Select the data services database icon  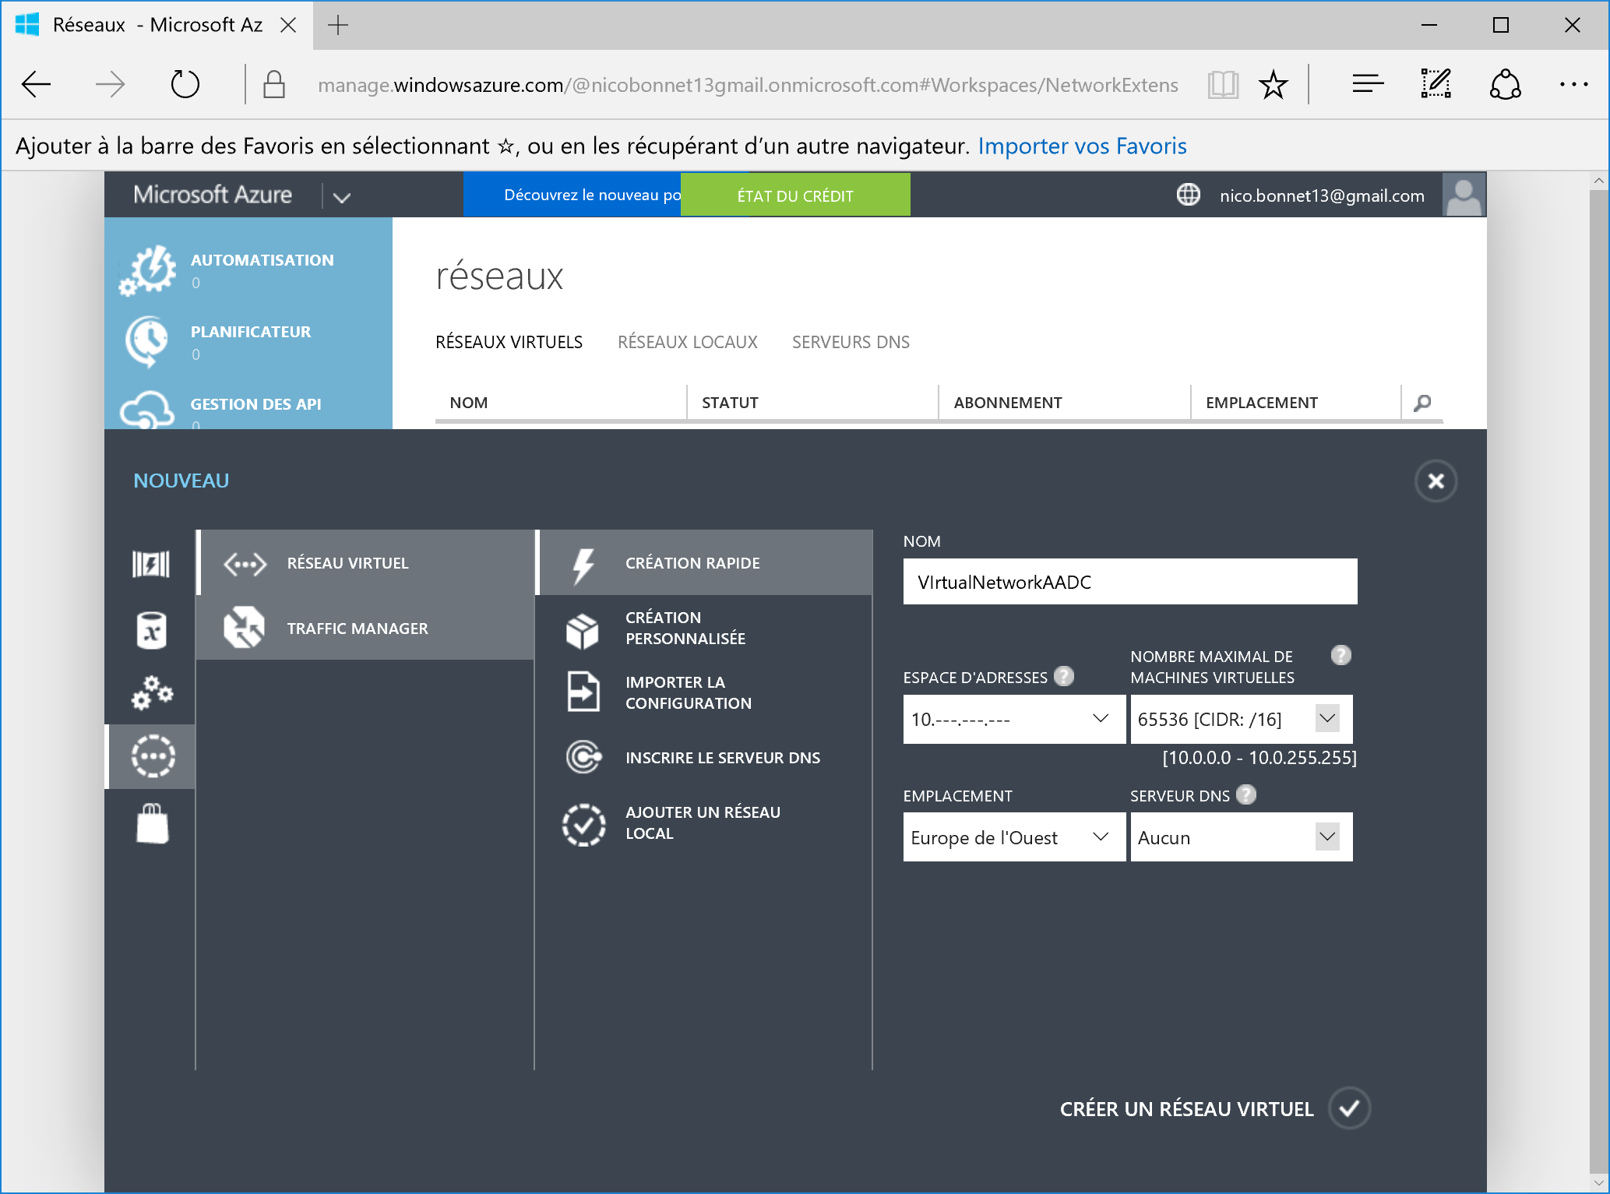click(153, 630)
